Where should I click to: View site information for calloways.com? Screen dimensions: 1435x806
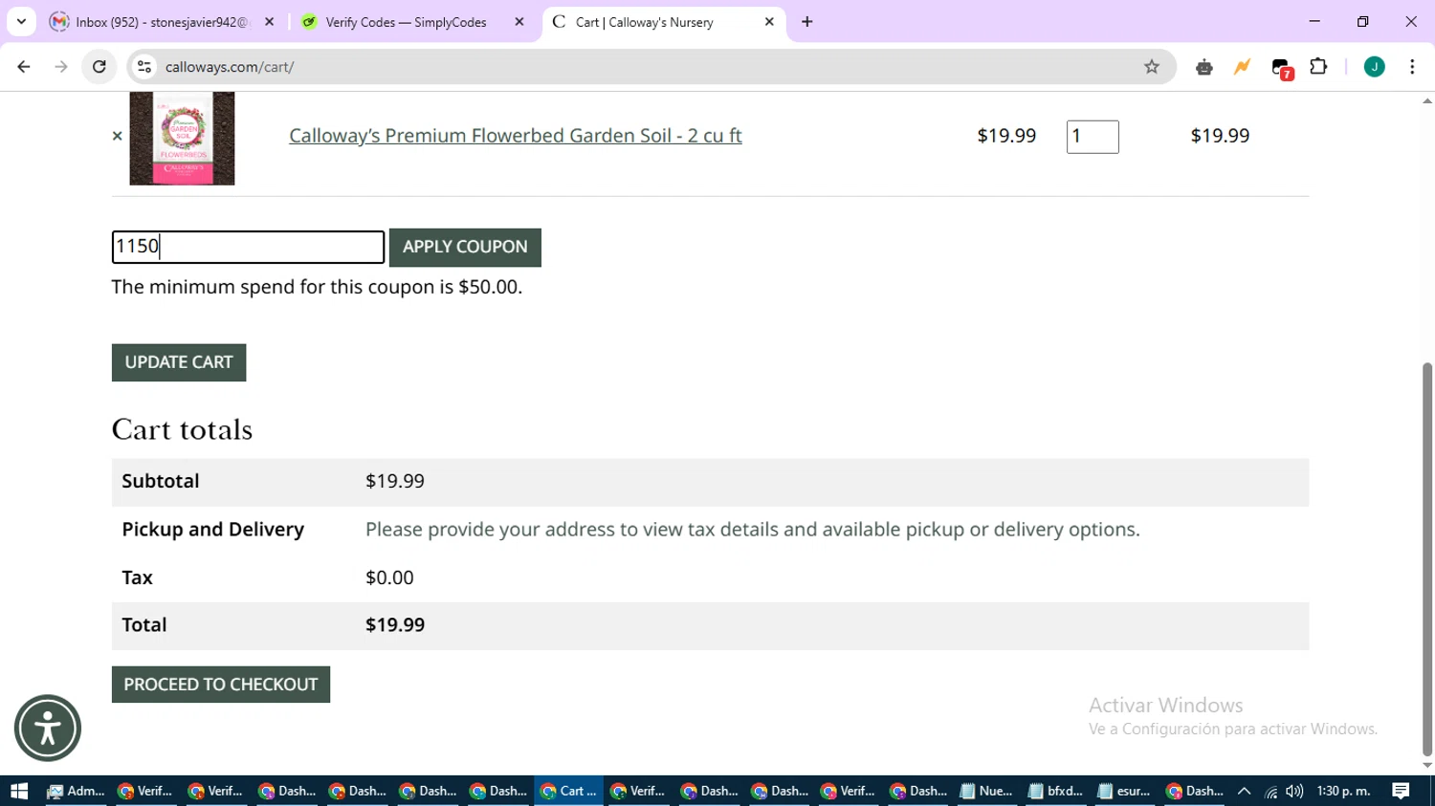[x=144, y=67]
